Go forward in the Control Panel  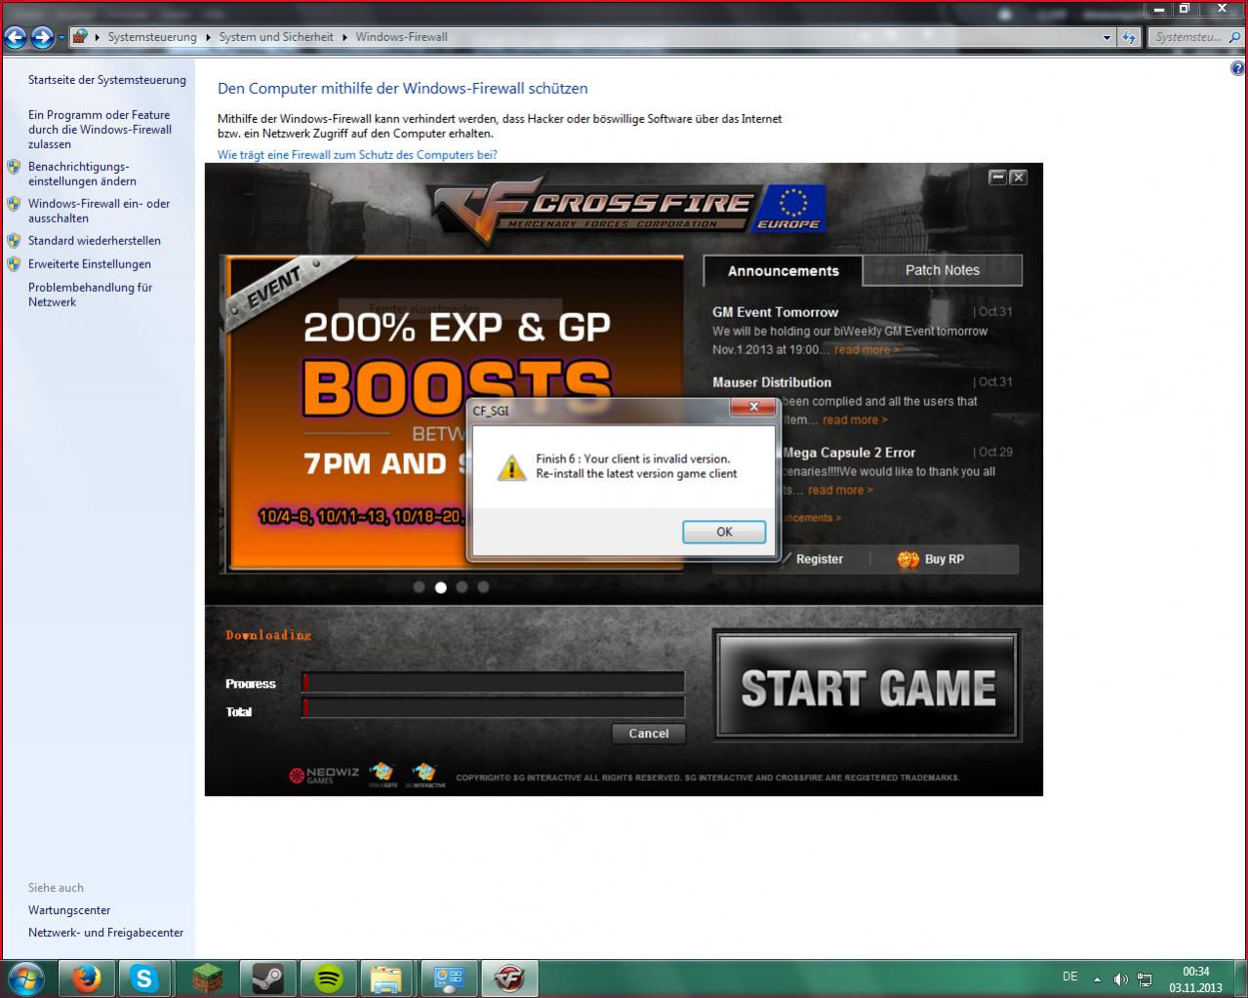pos(42,38)
